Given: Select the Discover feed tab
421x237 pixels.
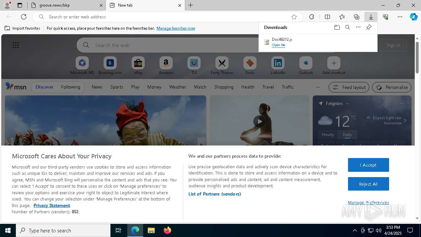Looking at the screenshot, I should [44, 87].
